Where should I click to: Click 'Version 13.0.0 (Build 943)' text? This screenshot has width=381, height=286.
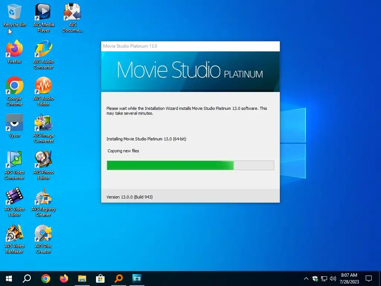129,197
